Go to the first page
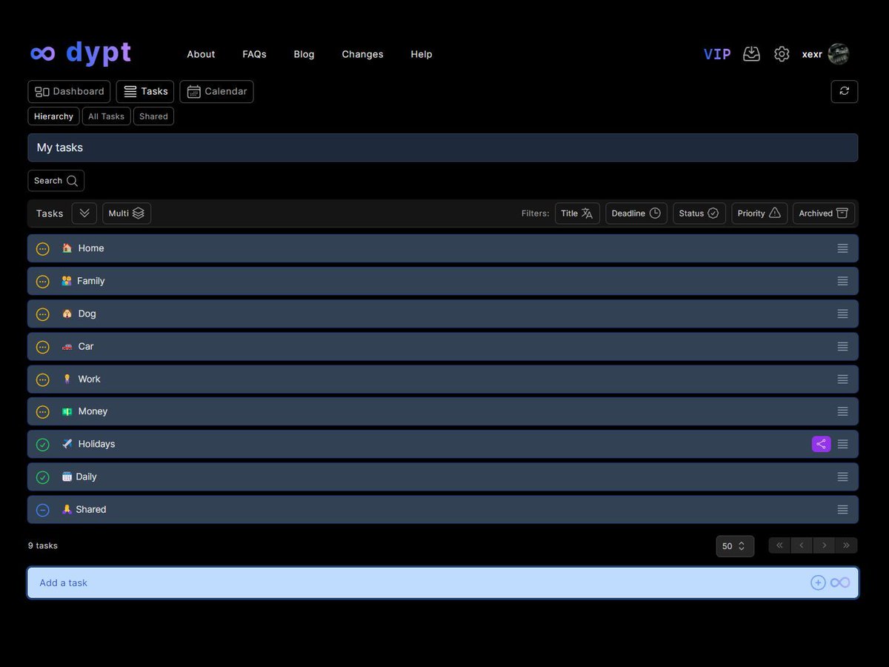 [x=779, y=545]
